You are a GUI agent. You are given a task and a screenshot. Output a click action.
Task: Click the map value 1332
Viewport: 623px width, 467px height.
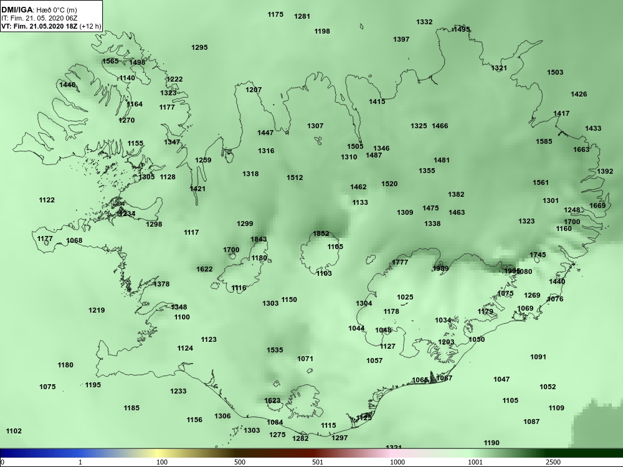(x=424, y=22)
